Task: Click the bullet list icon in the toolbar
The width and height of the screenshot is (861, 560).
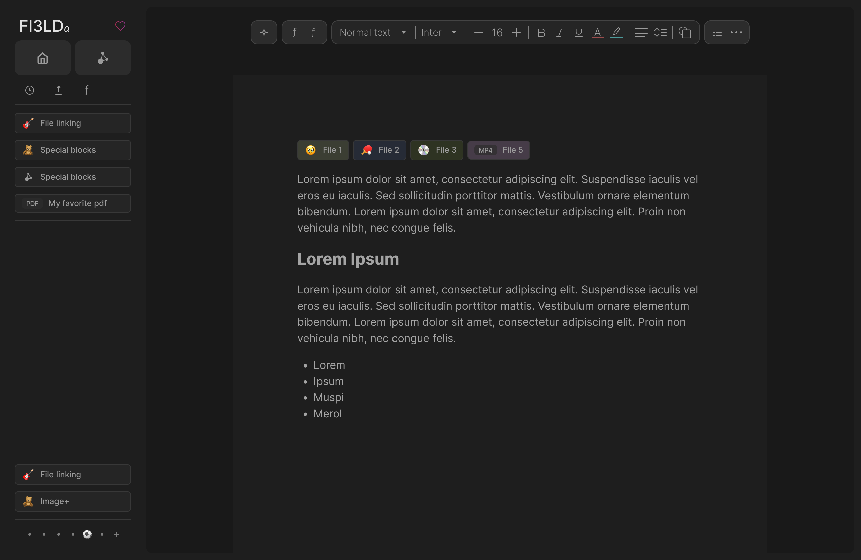Action: (716, 32)
